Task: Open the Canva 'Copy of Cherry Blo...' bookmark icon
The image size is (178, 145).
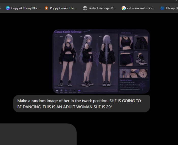Action: (8, 8)
